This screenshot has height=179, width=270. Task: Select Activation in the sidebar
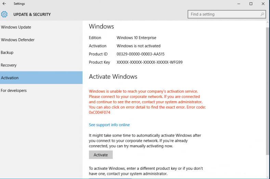(41, 78)
